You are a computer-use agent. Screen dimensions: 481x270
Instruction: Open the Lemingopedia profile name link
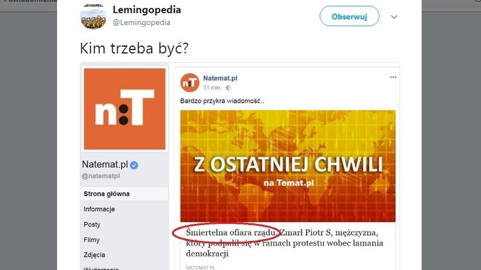point(147,10)
